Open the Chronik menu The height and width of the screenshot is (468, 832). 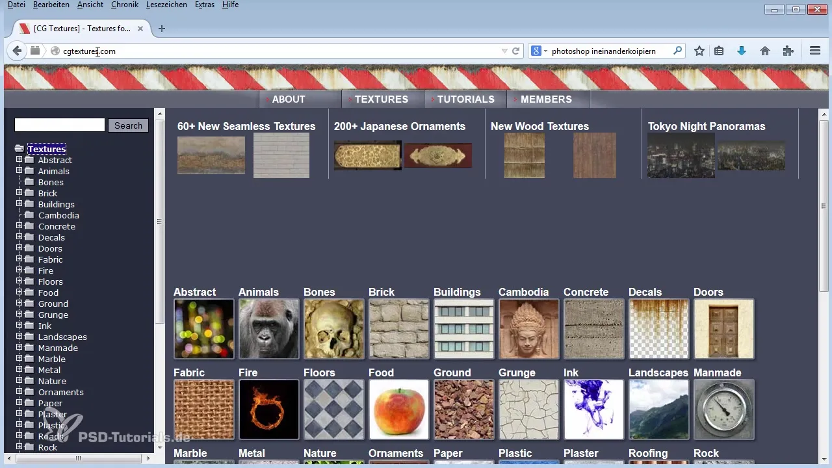point(125,5)
